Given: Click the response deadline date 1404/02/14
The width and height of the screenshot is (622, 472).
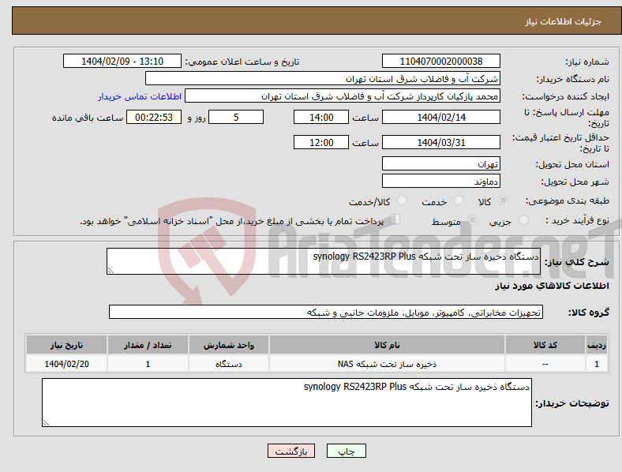Looking at the screenshot, I should point(441,117).
